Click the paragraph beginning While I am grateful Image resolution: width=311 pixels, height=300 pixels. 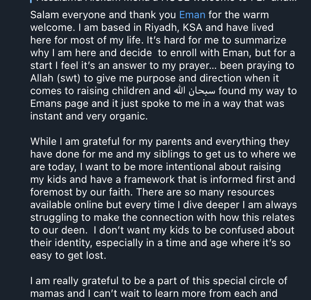(x=163, y=198)
